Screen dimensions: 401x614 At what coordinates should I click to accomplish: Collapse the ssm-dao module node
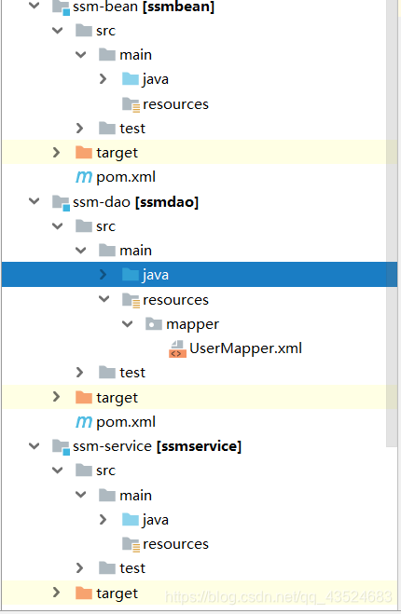[35, 201]
